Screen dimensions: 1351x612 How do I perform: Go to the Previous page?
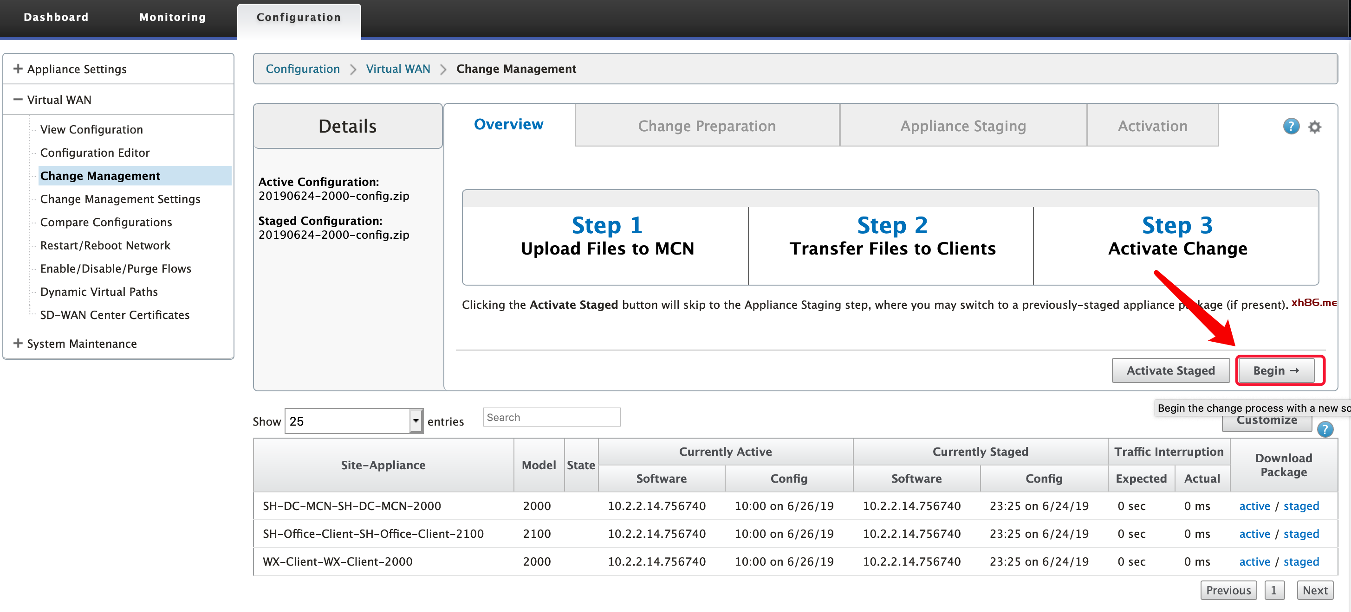click(1228, 590)
